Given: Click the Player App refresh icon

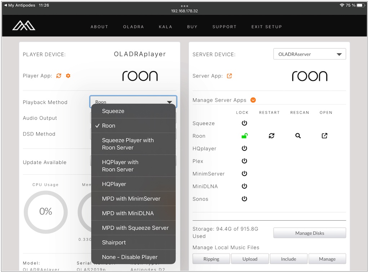Looking at the screenshot, I should (x=59, y=76).
